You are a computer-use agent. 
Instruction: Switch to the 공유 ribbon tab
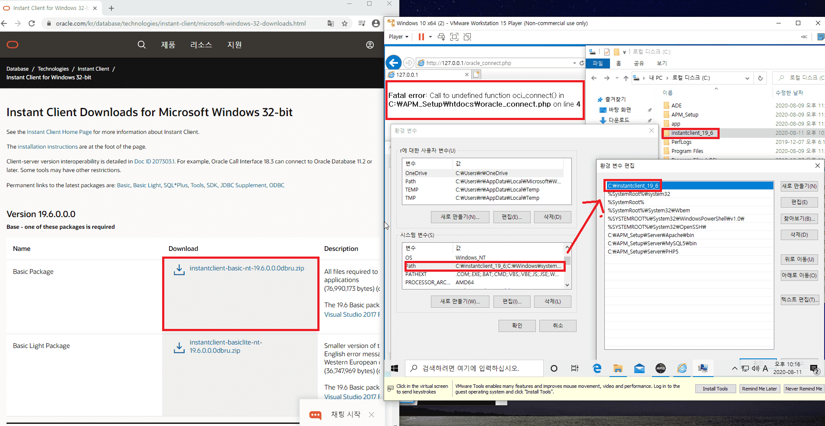point(639,63)
